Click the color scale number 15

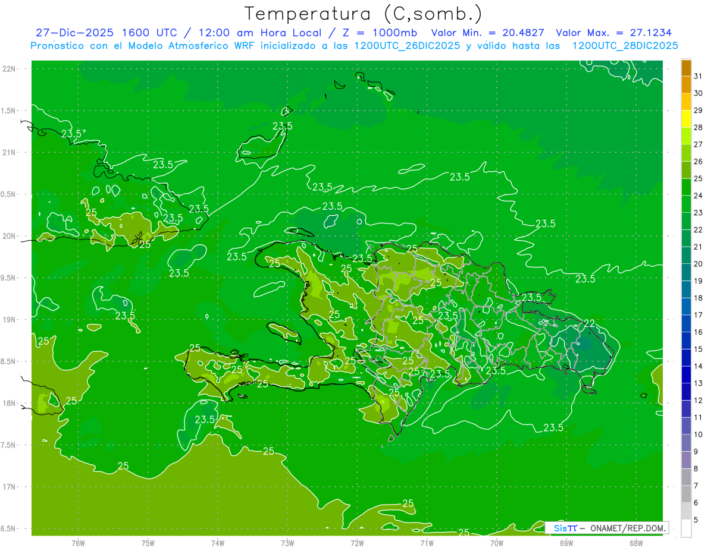click(x=699, y=350)
